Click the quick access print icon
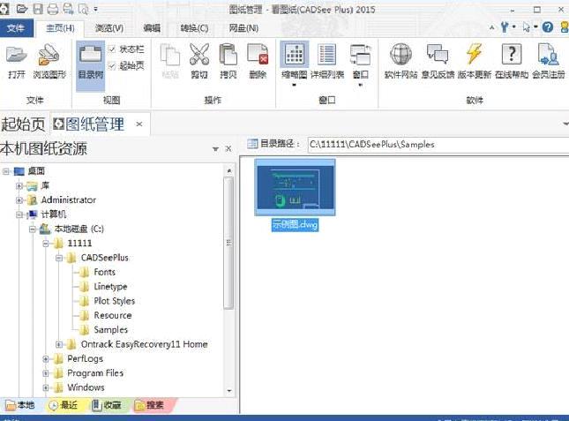The height and width of the screenshot is (421, 569). [53, 8]
